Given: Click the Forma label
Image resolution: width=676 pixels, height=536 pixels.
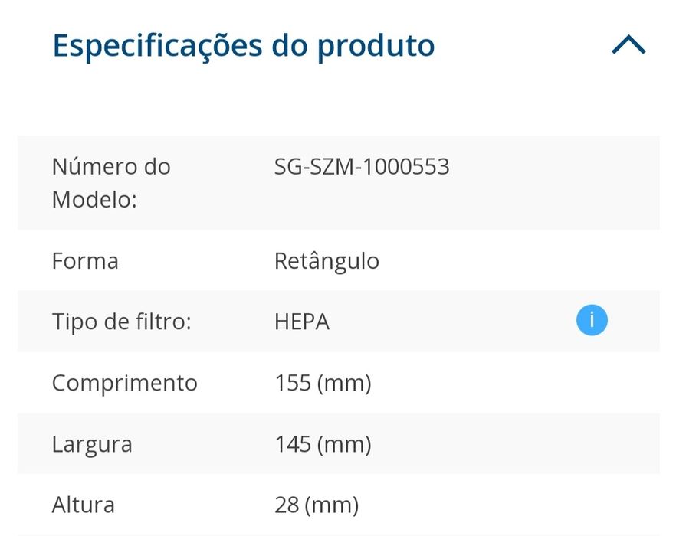Looking at the screenshot, I should click(x=85, y=261).
